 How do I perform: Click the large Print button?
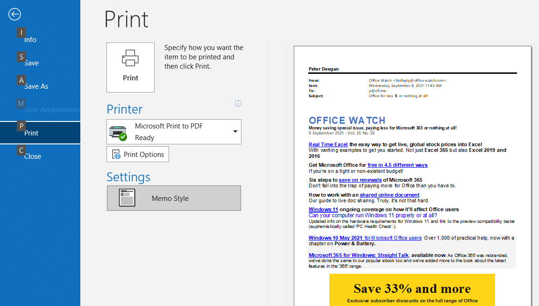(130, 67)
